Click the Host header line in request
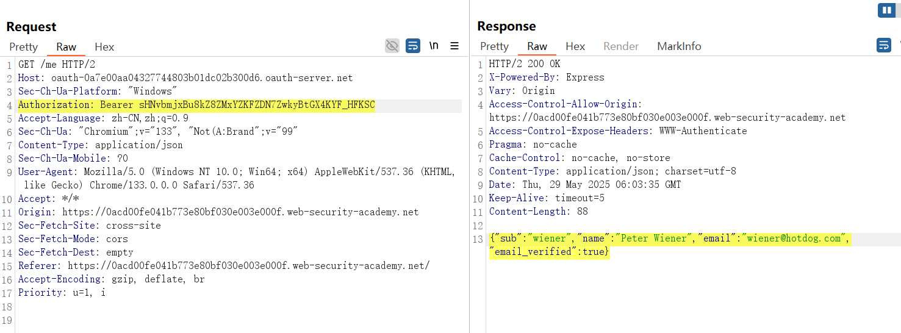Viewport: 901px width, 333px height. click(x=185, y=78)
